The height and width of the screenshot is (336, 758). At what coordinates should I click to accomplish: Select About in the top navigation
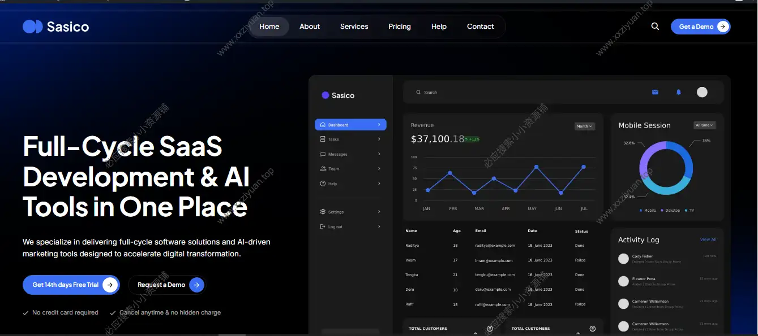click(x=310, y=26)
